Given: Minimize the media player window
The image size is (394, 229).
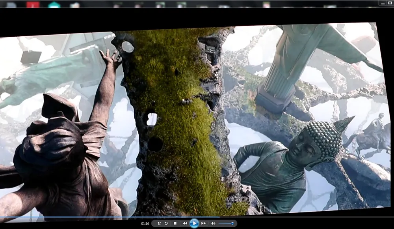Looking at the screenshot, I should pos(382,3).
